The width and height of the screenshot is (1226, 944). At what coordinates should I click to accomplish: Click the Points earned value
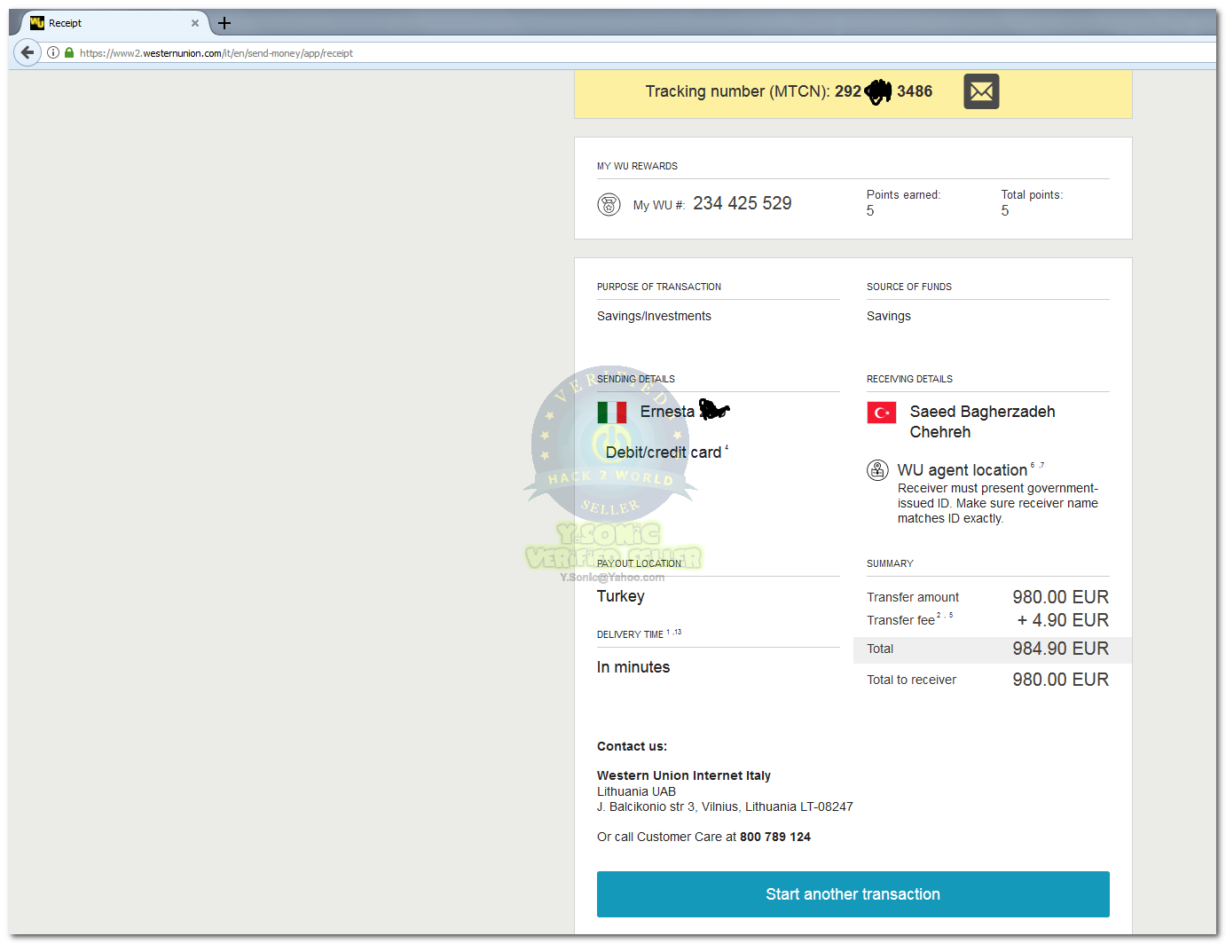870,211
